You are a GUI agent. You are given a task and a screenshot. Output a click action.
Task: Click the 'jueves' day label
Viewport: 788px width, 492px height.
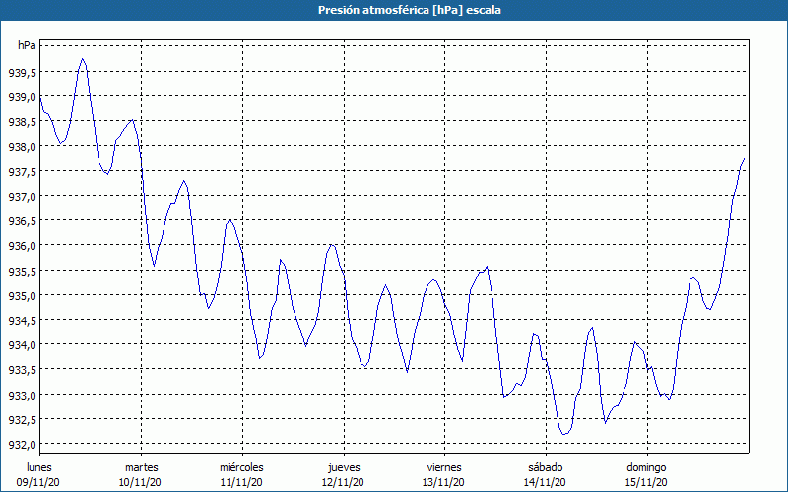[344, 468]
